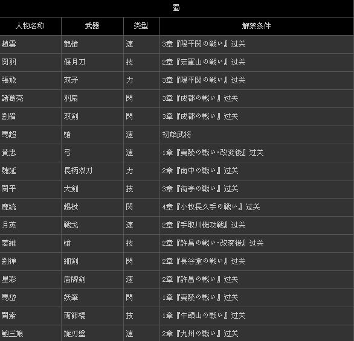Select weapon 戦戈 in 月英 row
Screen dimensions: 354x341
[71, 225]
